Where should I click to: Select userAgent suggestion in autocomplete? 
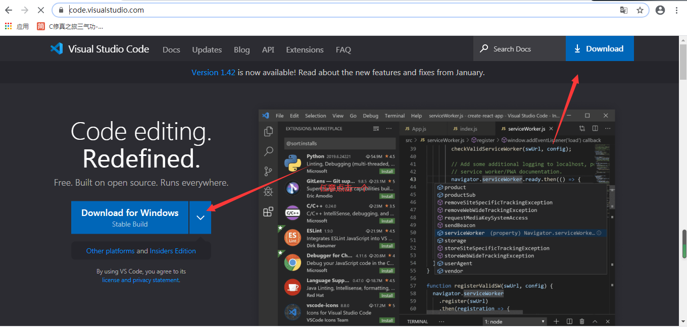[521, 263]
